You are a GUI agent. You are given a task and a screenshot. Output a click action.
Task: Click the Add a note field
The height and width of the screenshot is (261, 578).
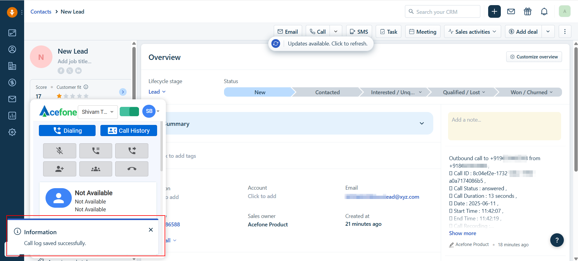coord(504,126)
